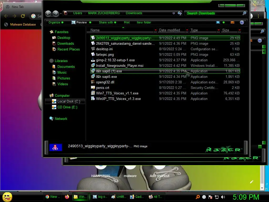Select Install_Newgrounds_Player.msi icon
The width and height of the screenshot is (269, 202).
click(93, 65)
